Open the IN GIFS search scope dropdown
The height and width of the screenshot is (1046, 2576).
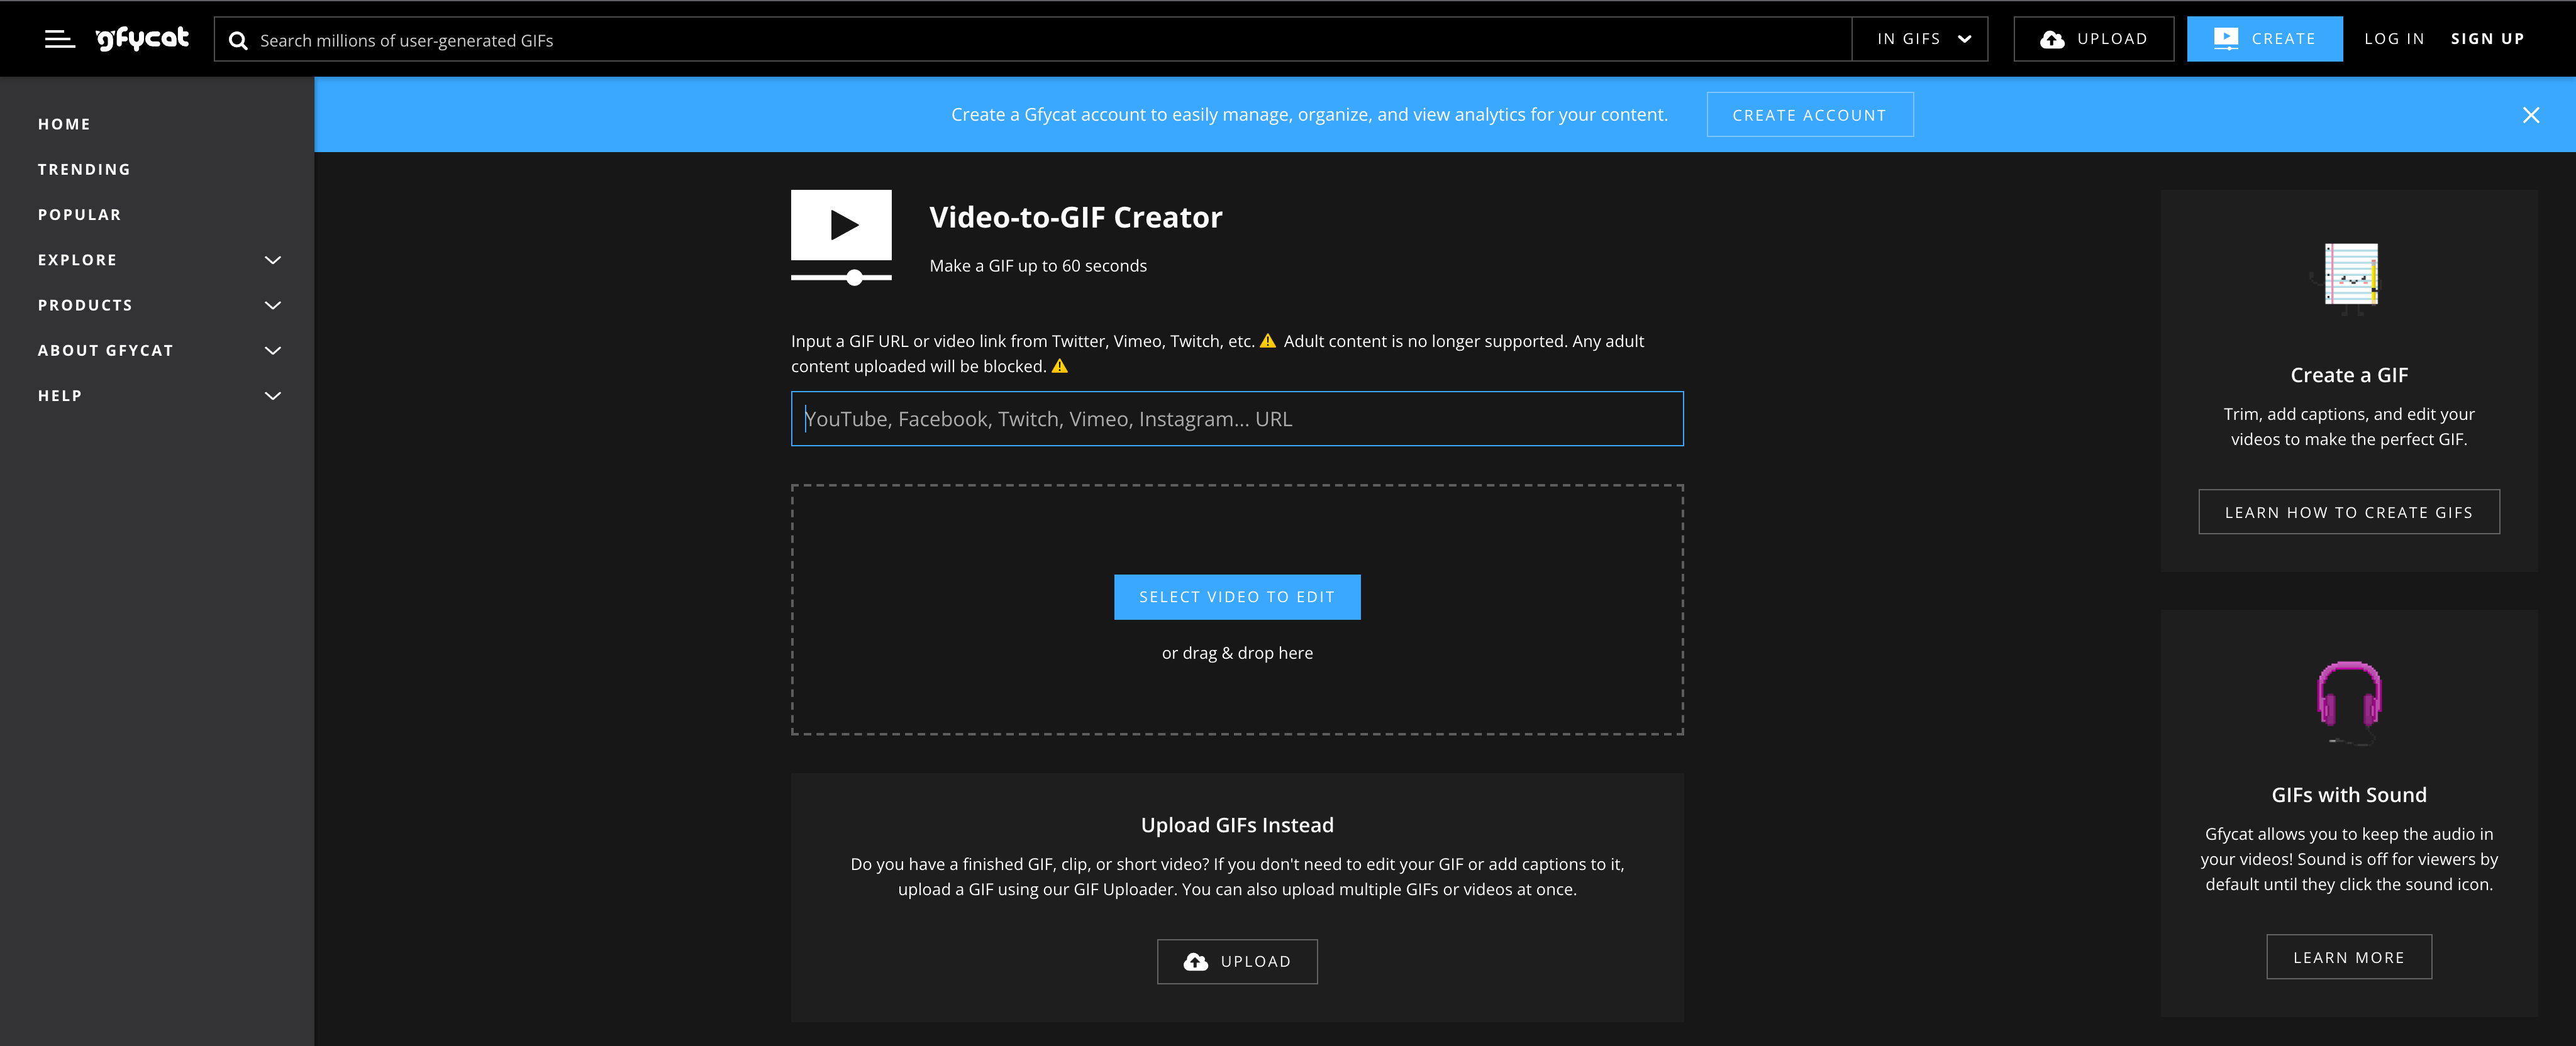(x=1920, y=38)
